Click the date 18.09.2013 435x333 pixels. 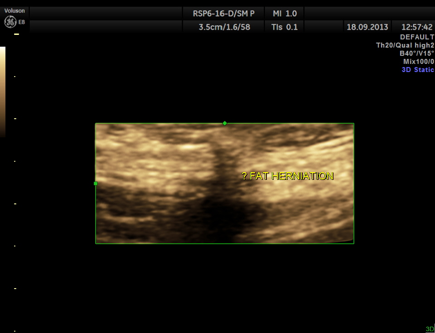point(367,27)
